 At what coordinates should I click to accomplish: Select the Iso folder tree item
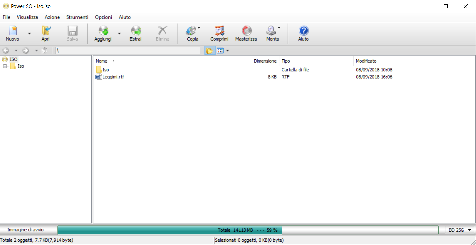(x=21, y=66)
